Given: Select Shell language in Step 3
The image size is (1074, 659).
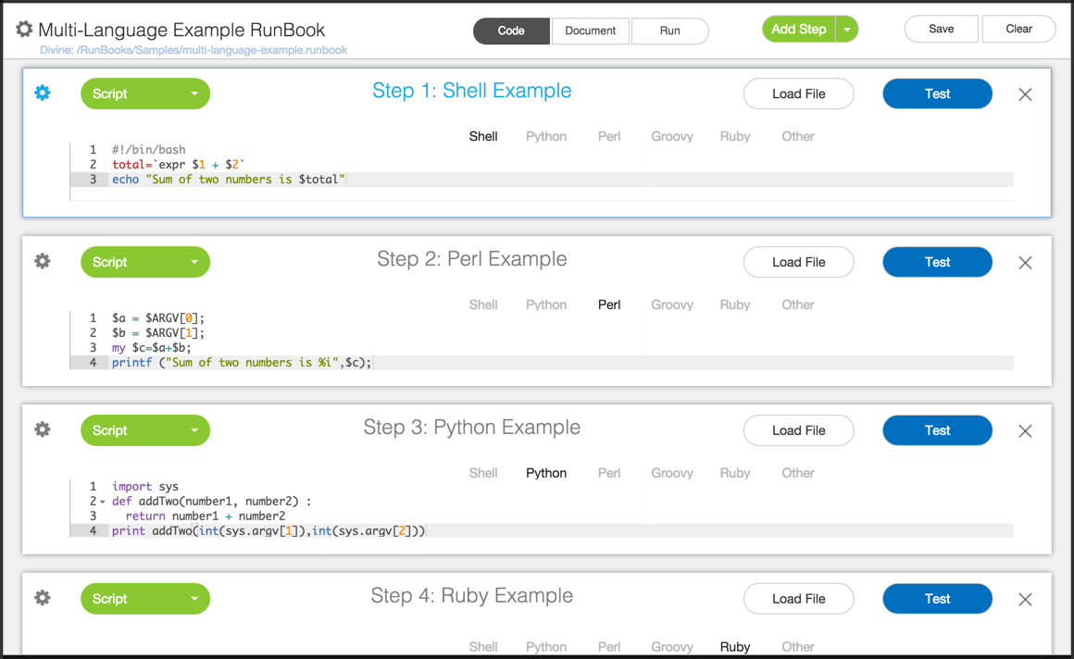Looking at the screenshot, I should (483, 473).
